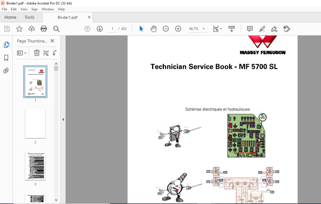The width and height of the screenshot is (321, 204).
Task: Open zoom level dropdown arrow
Action: [204, 29]
